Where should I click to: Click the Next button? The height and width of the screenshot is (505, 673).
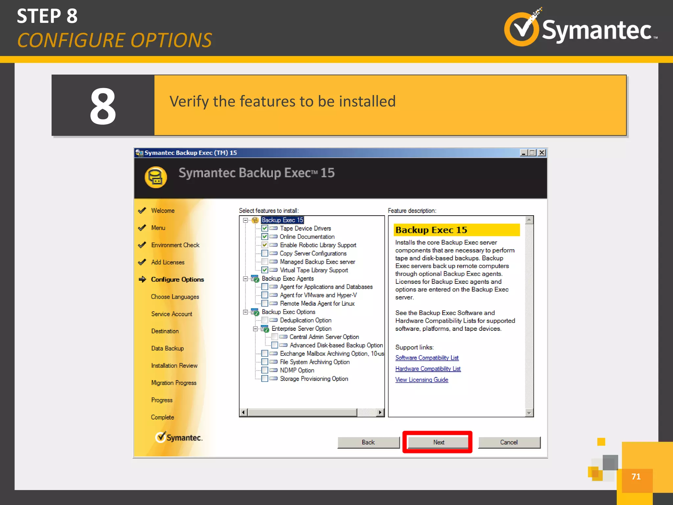pyautogui.click(x=438, y=443)
